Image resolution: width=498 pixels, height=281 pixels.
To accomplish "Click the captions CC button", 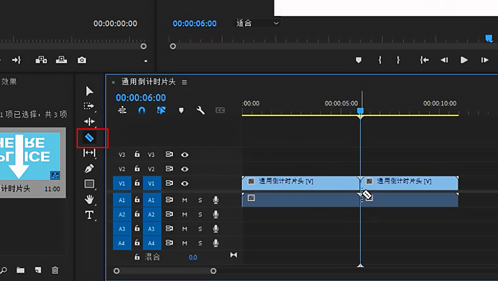I will click(220, 110).
